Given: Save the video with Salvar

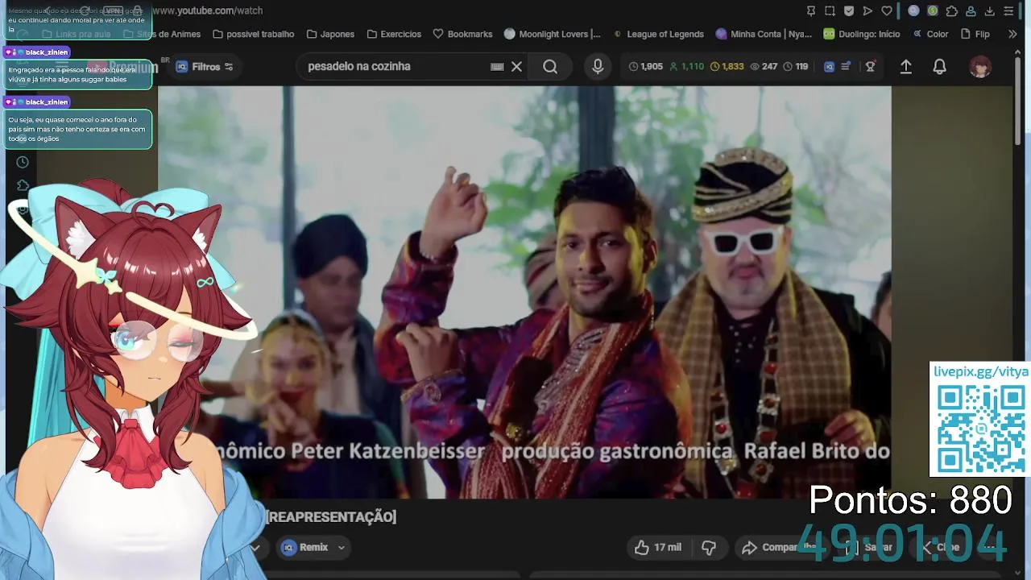Looking at the screenshot, I should 868,548.
